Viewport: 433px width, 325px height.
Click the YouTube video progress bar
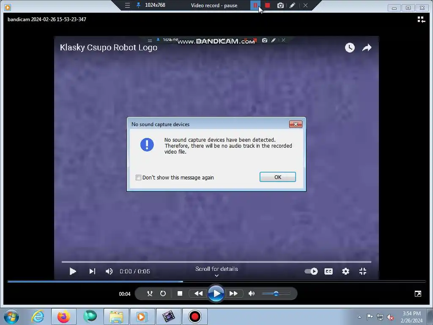coord(216,262)
